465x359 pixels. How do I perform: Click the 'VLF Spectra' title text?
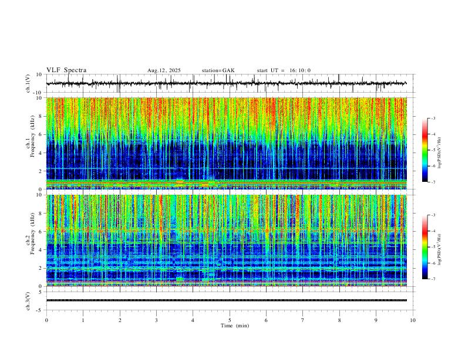(66, 70)
